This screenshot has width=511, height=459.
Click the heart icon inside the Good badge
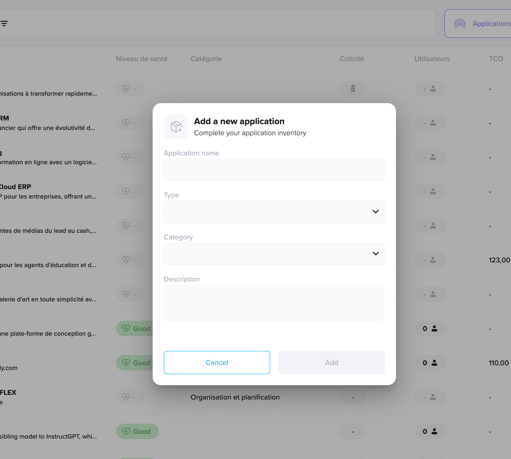[x=126, y=328]
